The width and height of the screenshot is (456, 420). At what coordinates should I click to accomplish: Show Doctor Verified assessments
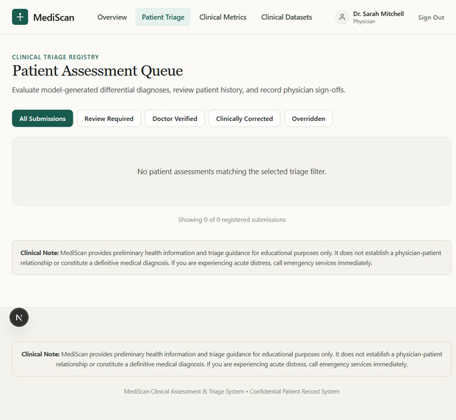coord(175,119)
